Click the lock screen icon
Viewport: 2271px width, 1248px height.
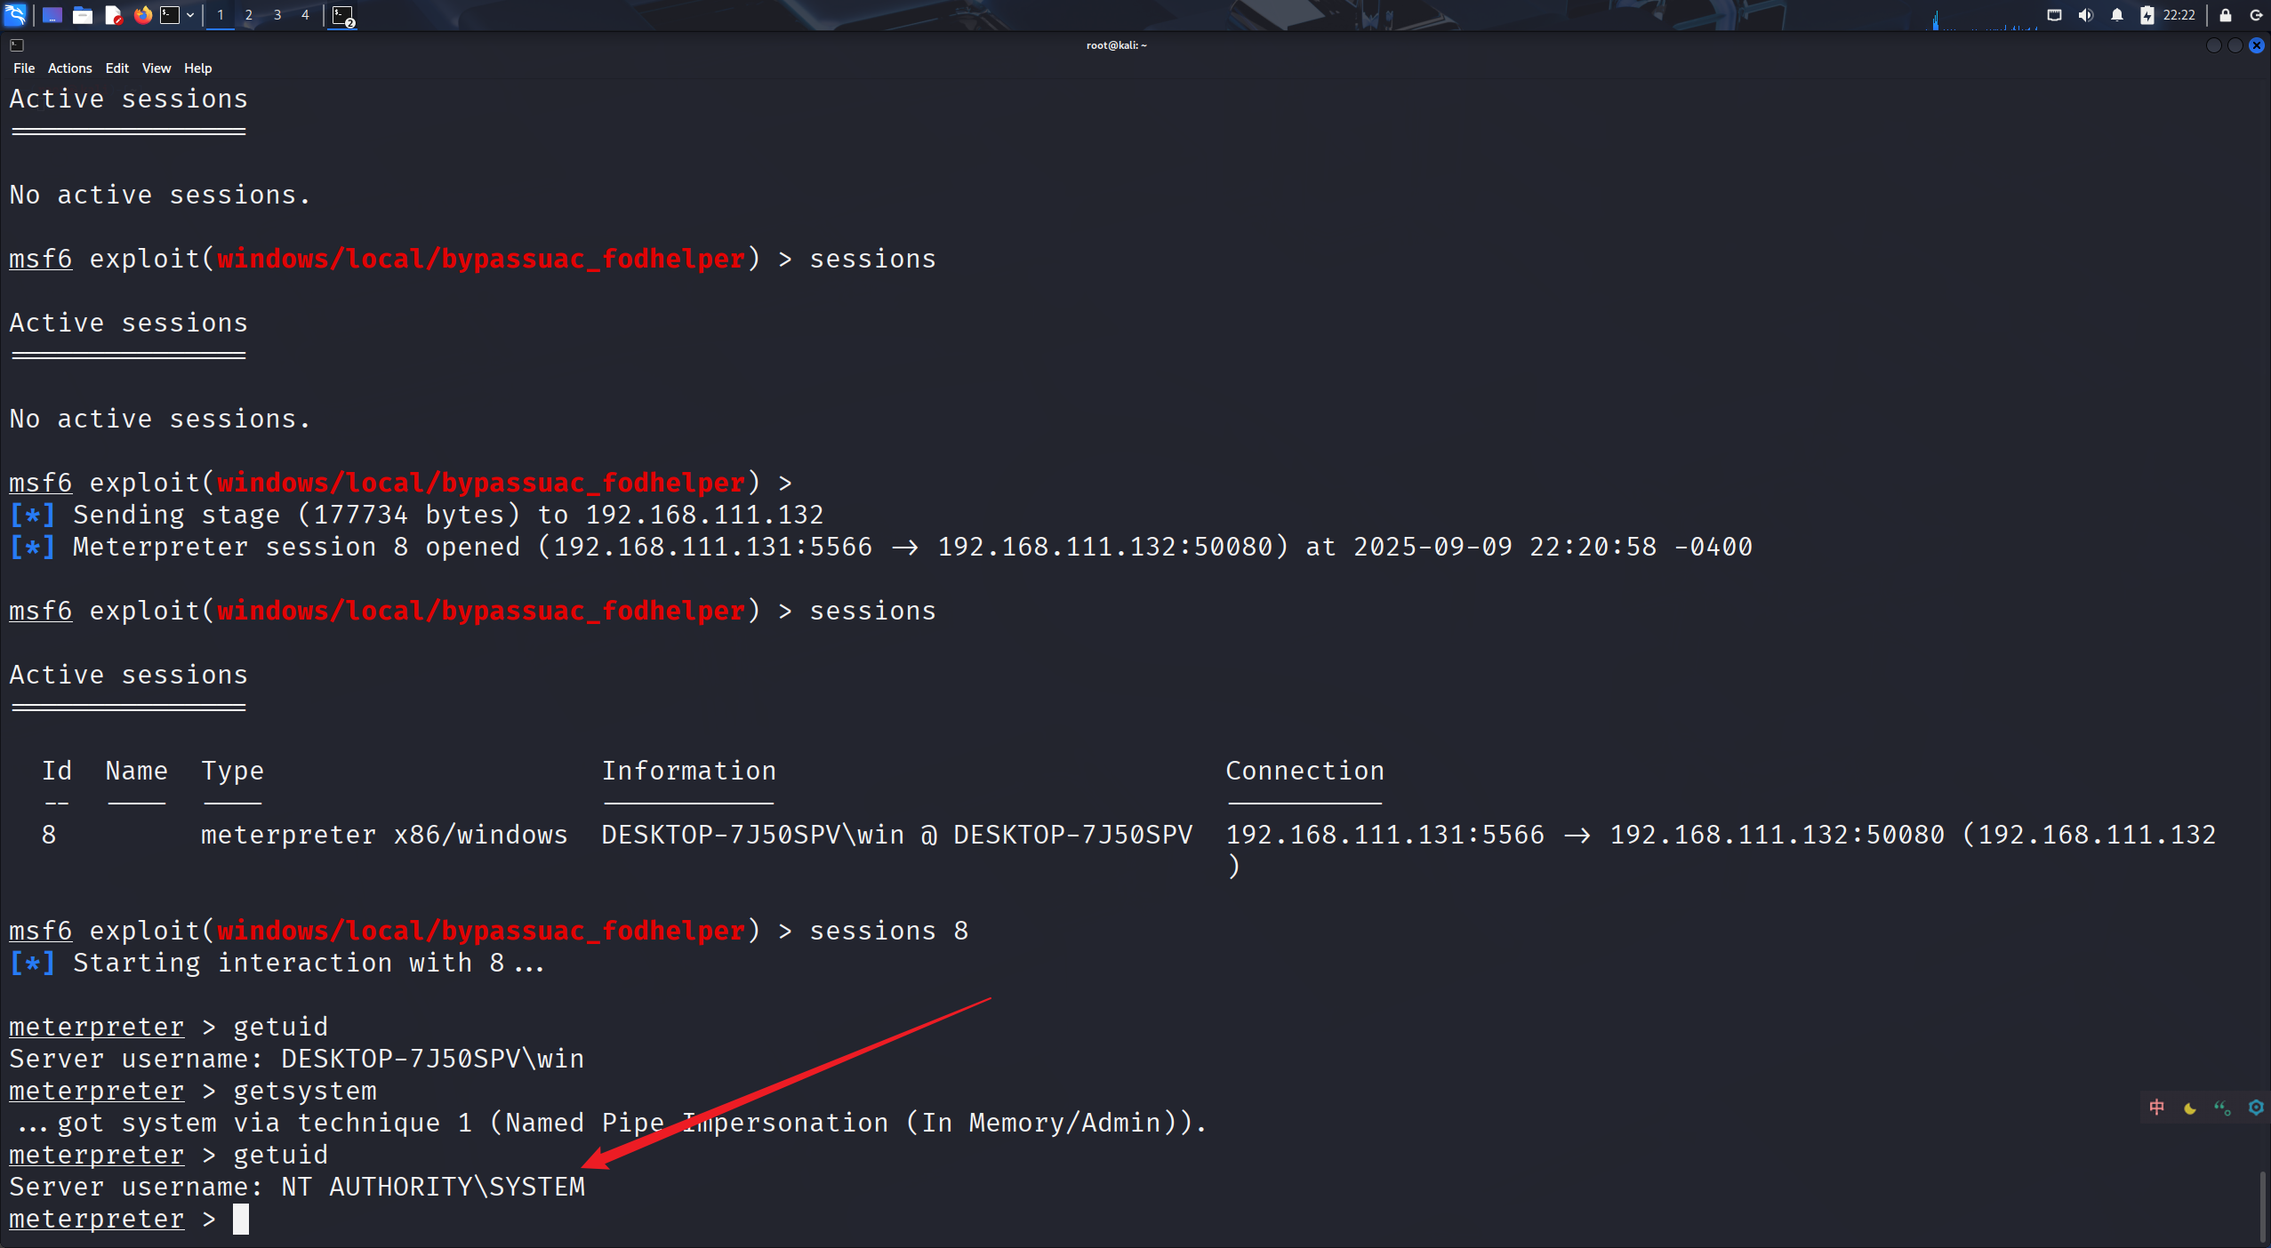coord(2226,14)
